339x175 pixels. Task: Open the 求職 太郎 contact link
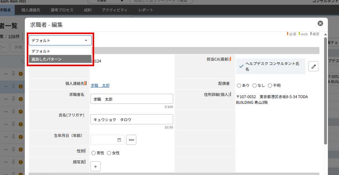100,85
